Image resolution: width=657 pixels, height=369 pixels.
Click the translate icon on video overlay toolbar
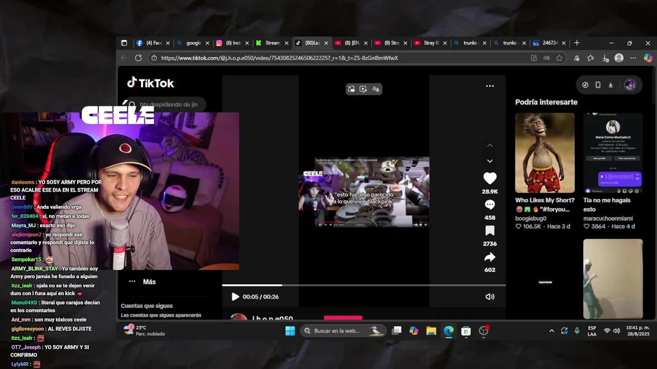[376, 89]
